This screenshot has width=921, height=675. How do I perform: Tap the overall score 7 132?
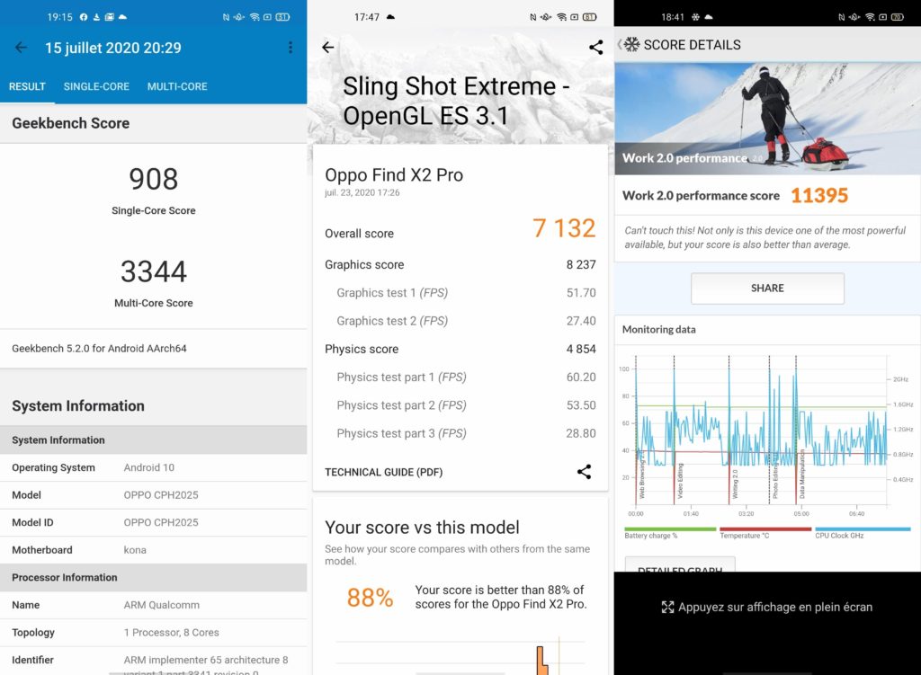click(x=564, y=228)
